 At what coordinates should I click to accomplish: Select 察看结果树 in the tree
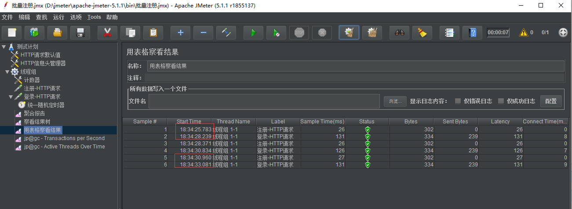(37, 122)
